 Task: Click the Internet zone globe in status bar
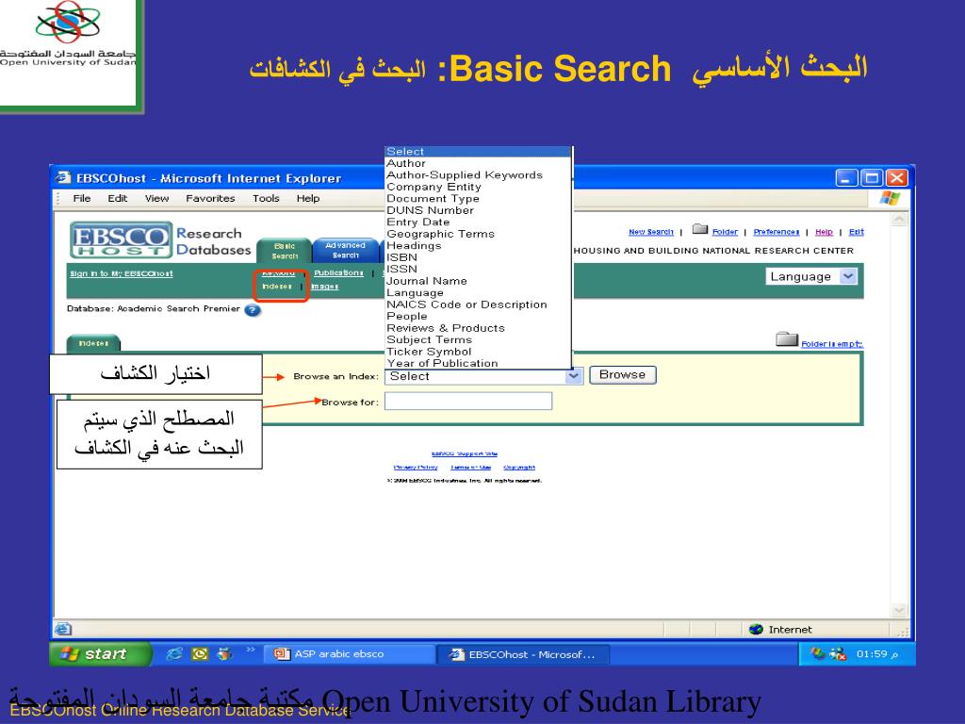tap(757, 629)
